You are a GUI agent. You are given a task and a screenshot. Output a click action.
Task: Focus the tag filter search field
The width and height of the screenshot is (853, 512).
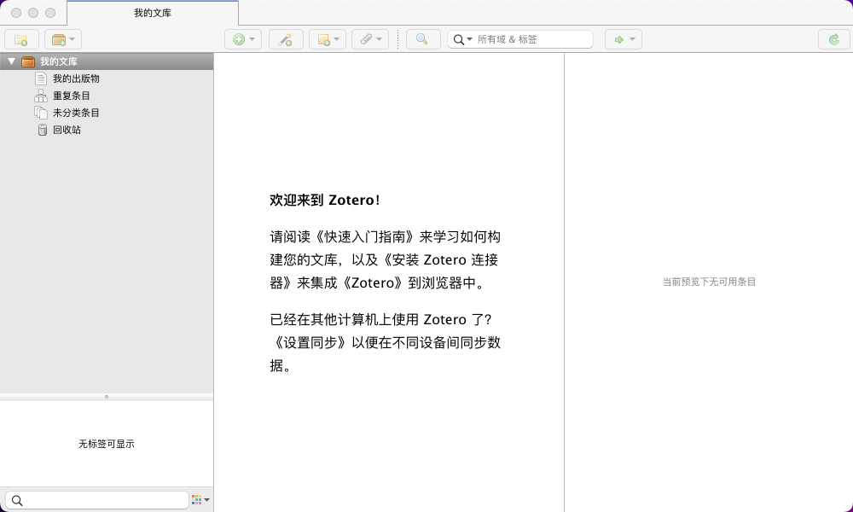pyautogui.click(x=97, y=500)
